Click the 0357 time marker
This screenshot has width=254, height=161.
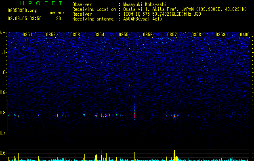(x=172, y=35)
